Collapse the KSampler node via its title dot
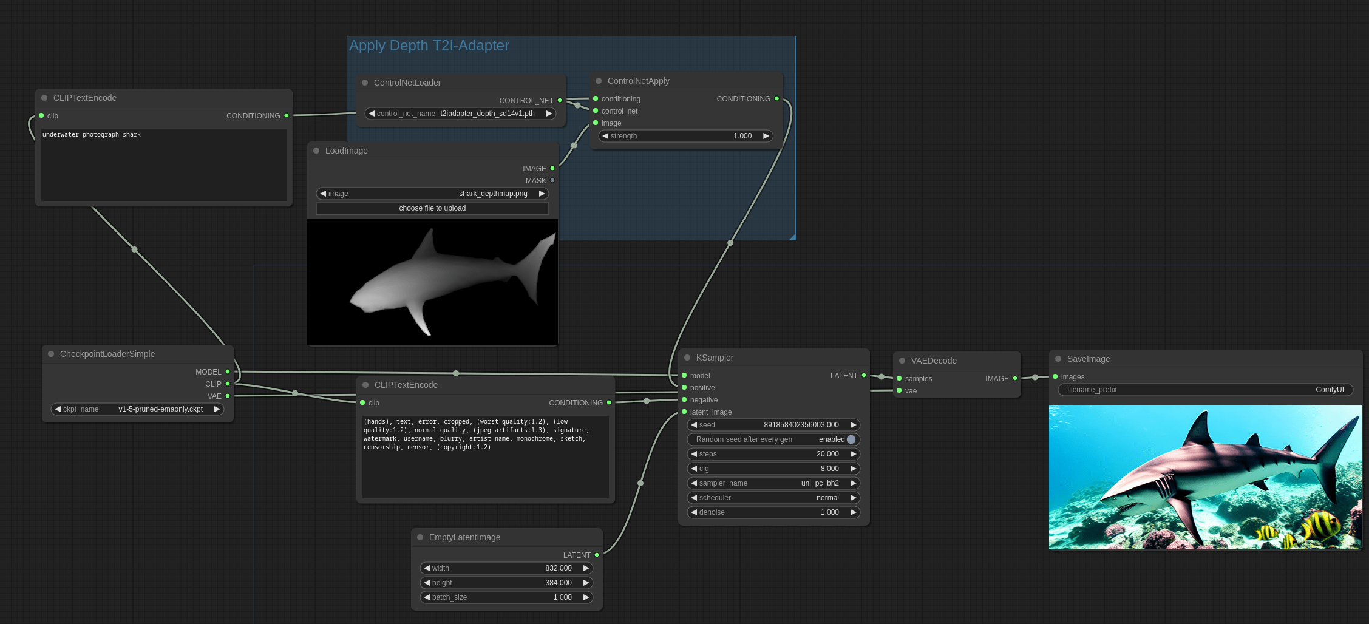The width and height of the screenshot is (1369, 624). click(x=688, y=358)
